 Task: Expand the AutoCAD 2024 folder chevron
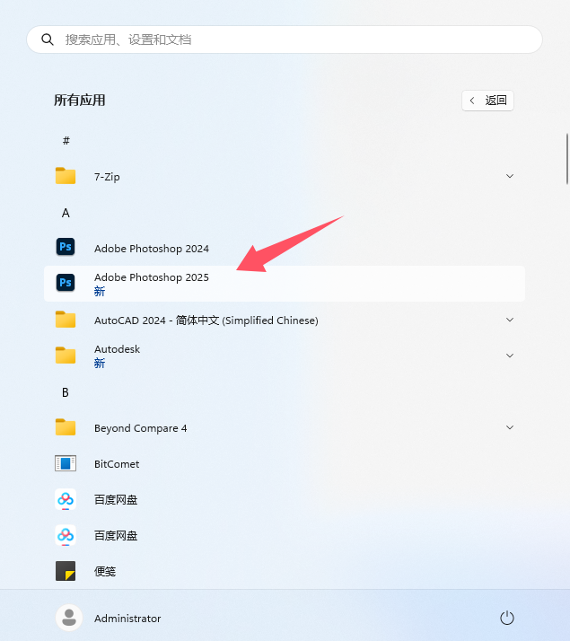[510, 320]
